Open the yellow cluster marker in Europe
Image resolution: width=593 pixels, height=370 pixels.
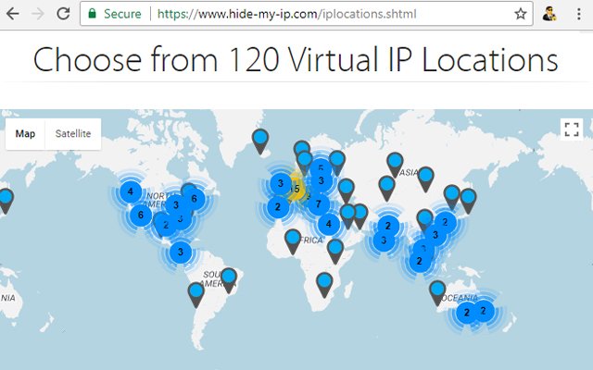(x=296, y=189)
